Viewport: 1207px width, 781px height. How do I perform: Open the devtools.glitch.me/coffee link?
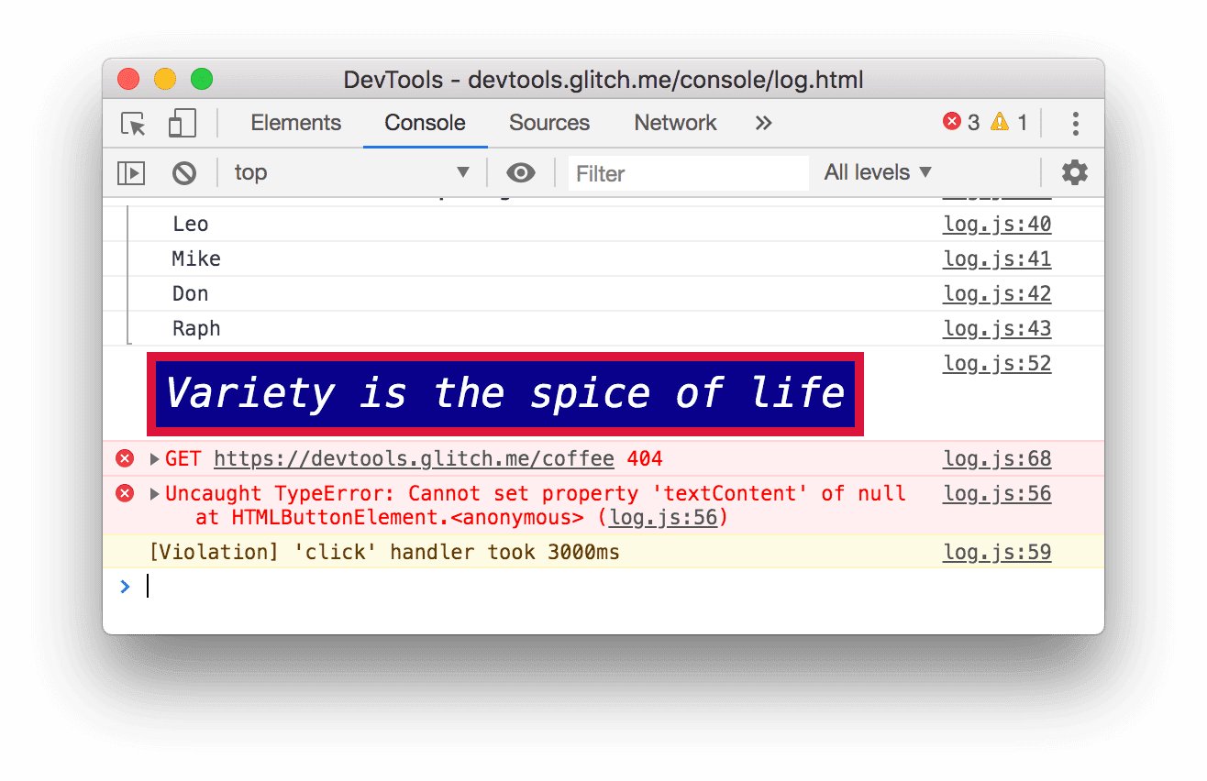coord(414,458)
